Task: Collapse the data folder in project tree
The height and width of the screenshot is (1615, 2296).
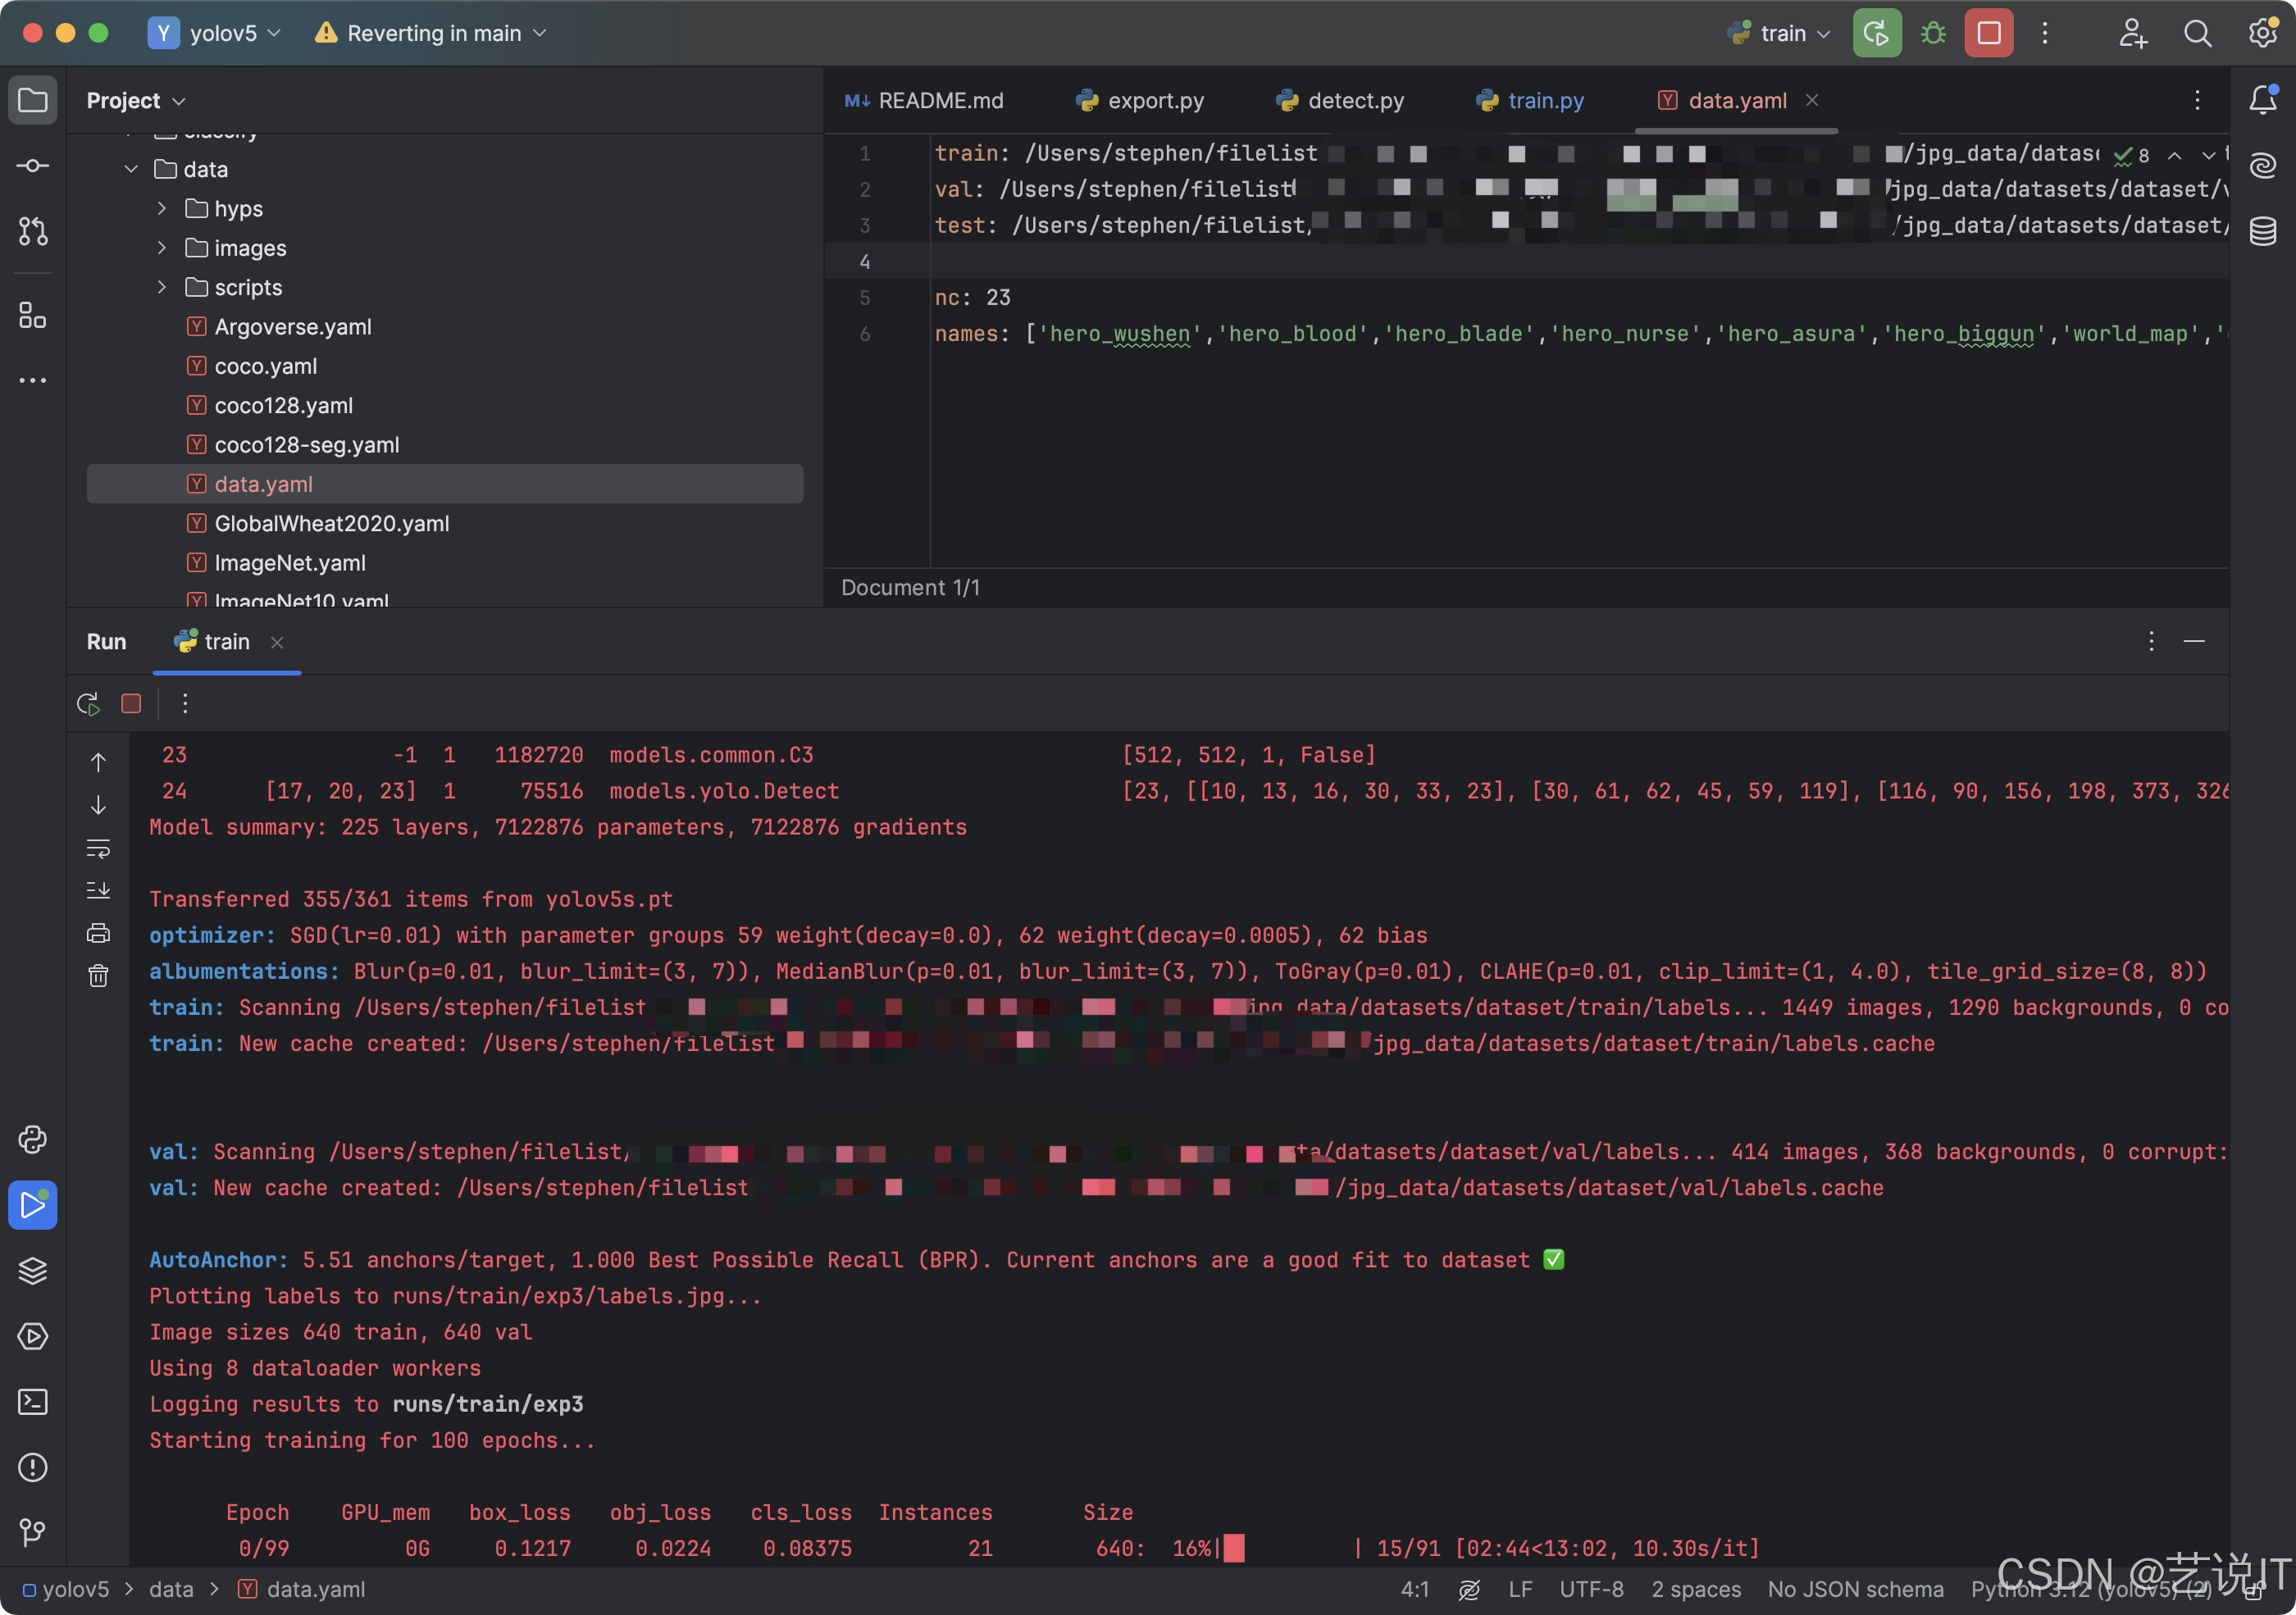Action: 131,169
